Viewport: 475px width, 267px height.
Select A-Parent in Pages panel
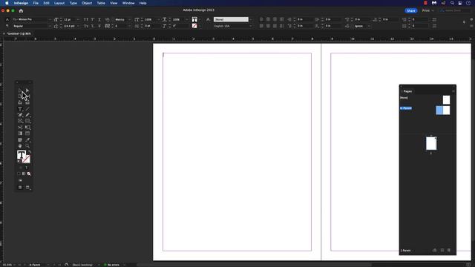click(x=406, y=108)
